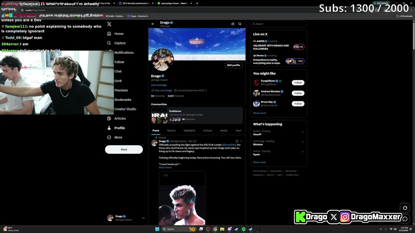Show hidden tray icons chevron

tap(381, 229)
